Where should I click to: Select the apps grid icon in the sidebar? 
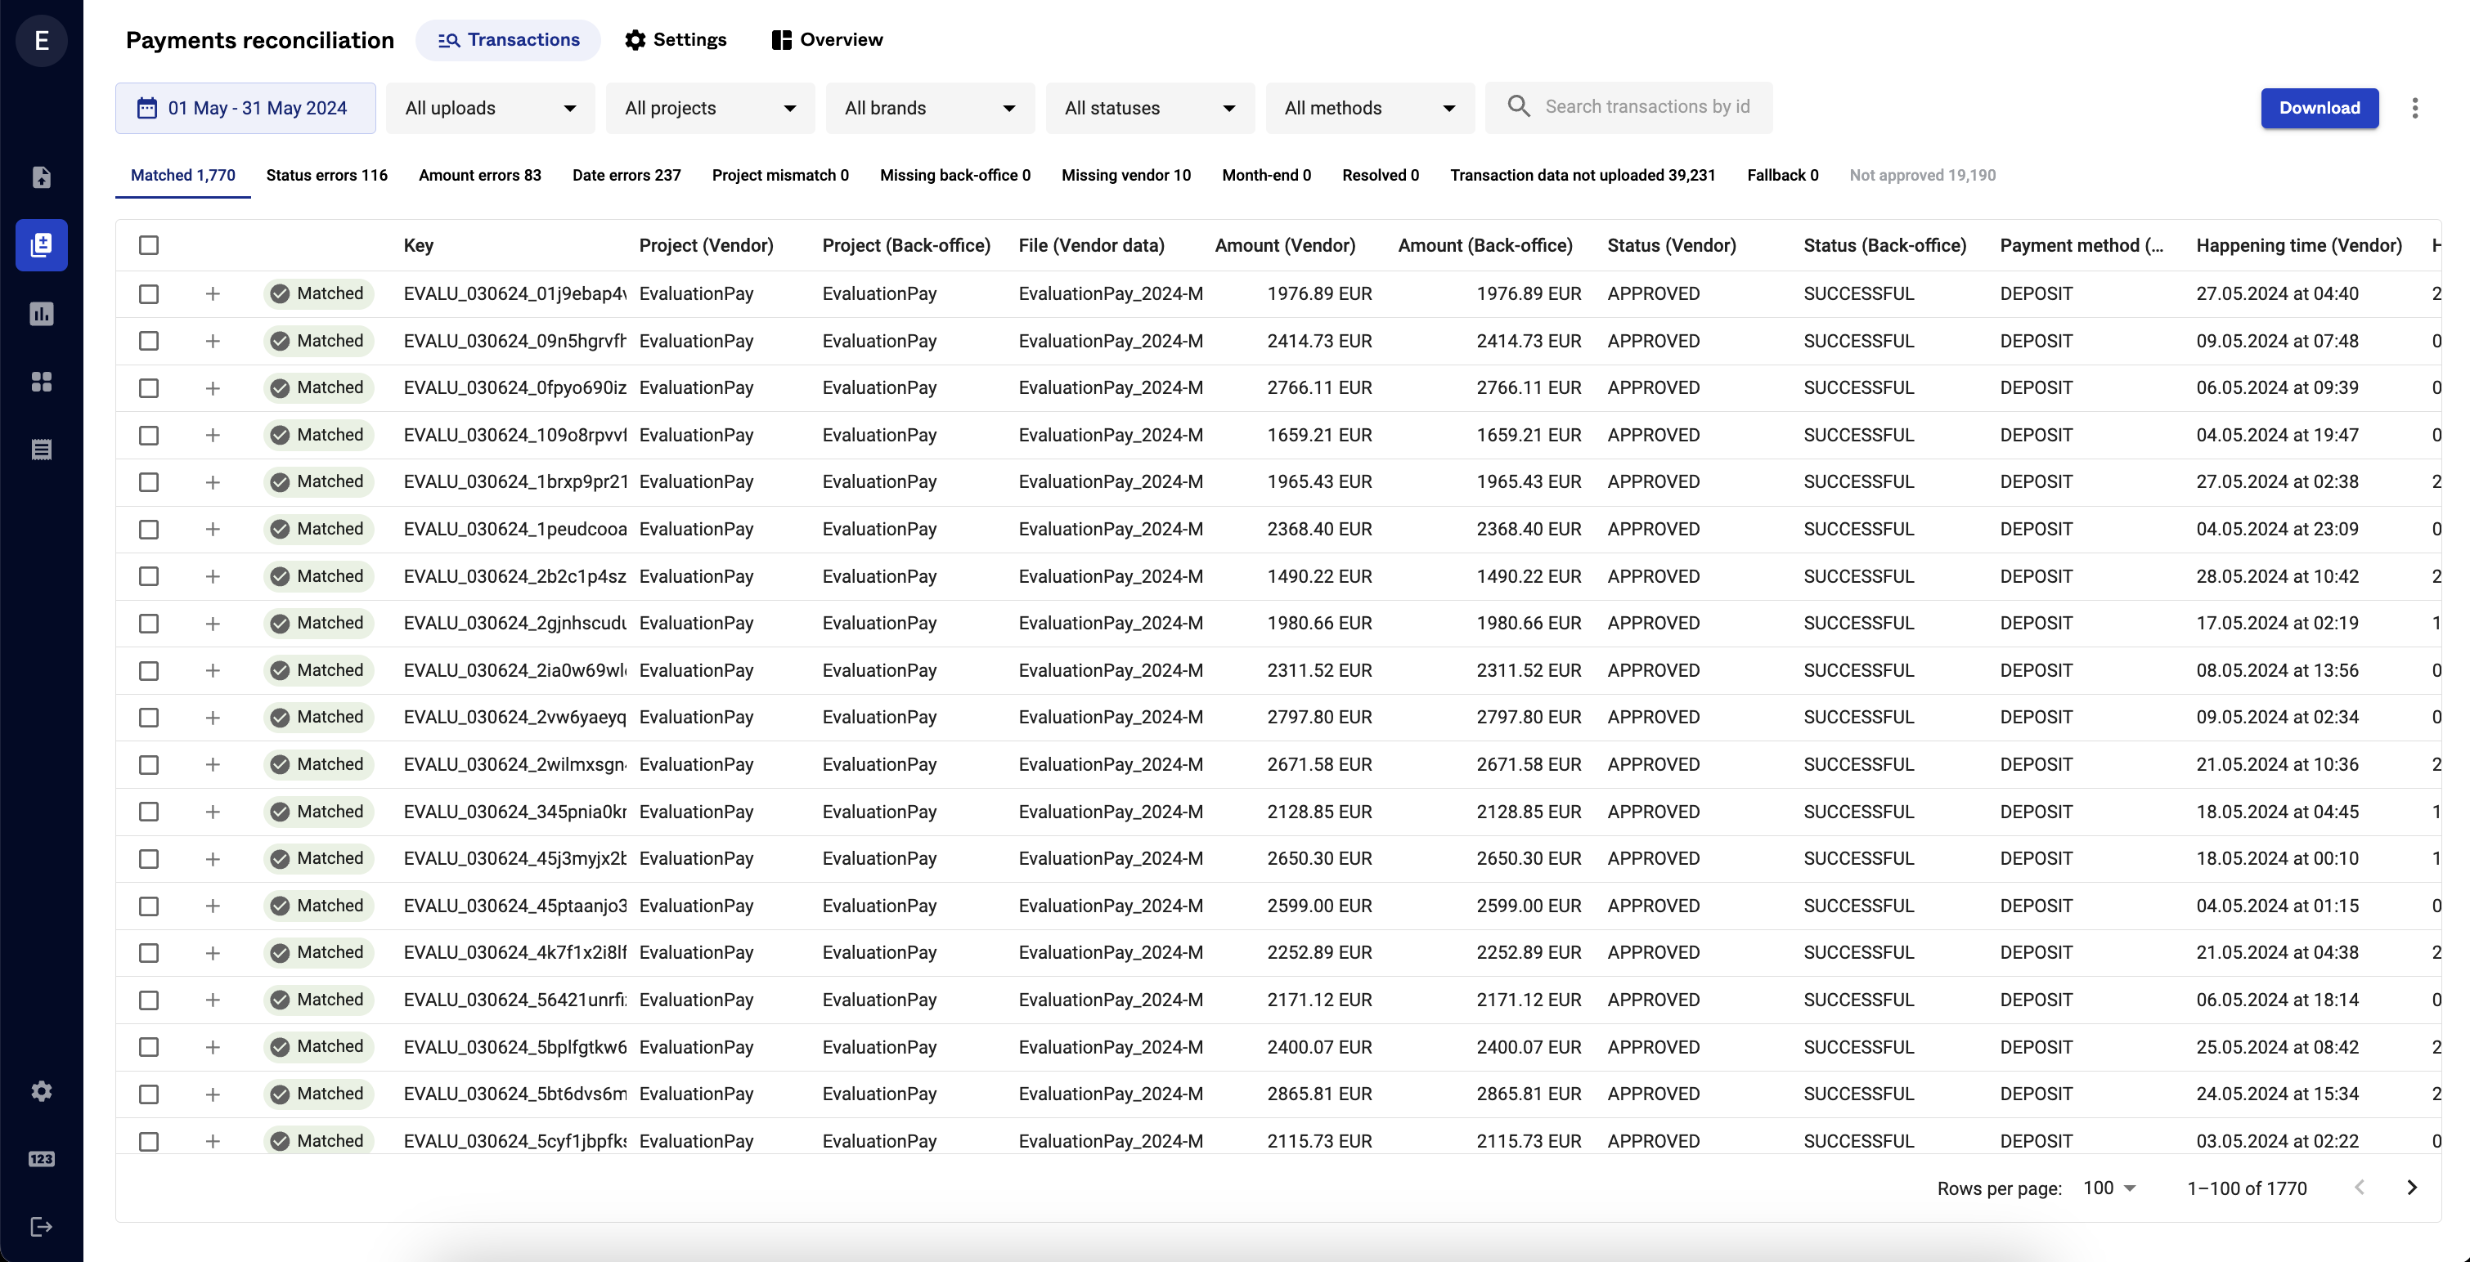point(41,382)
